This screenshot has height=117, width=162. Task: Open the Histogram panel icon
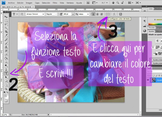coord(144,26)
